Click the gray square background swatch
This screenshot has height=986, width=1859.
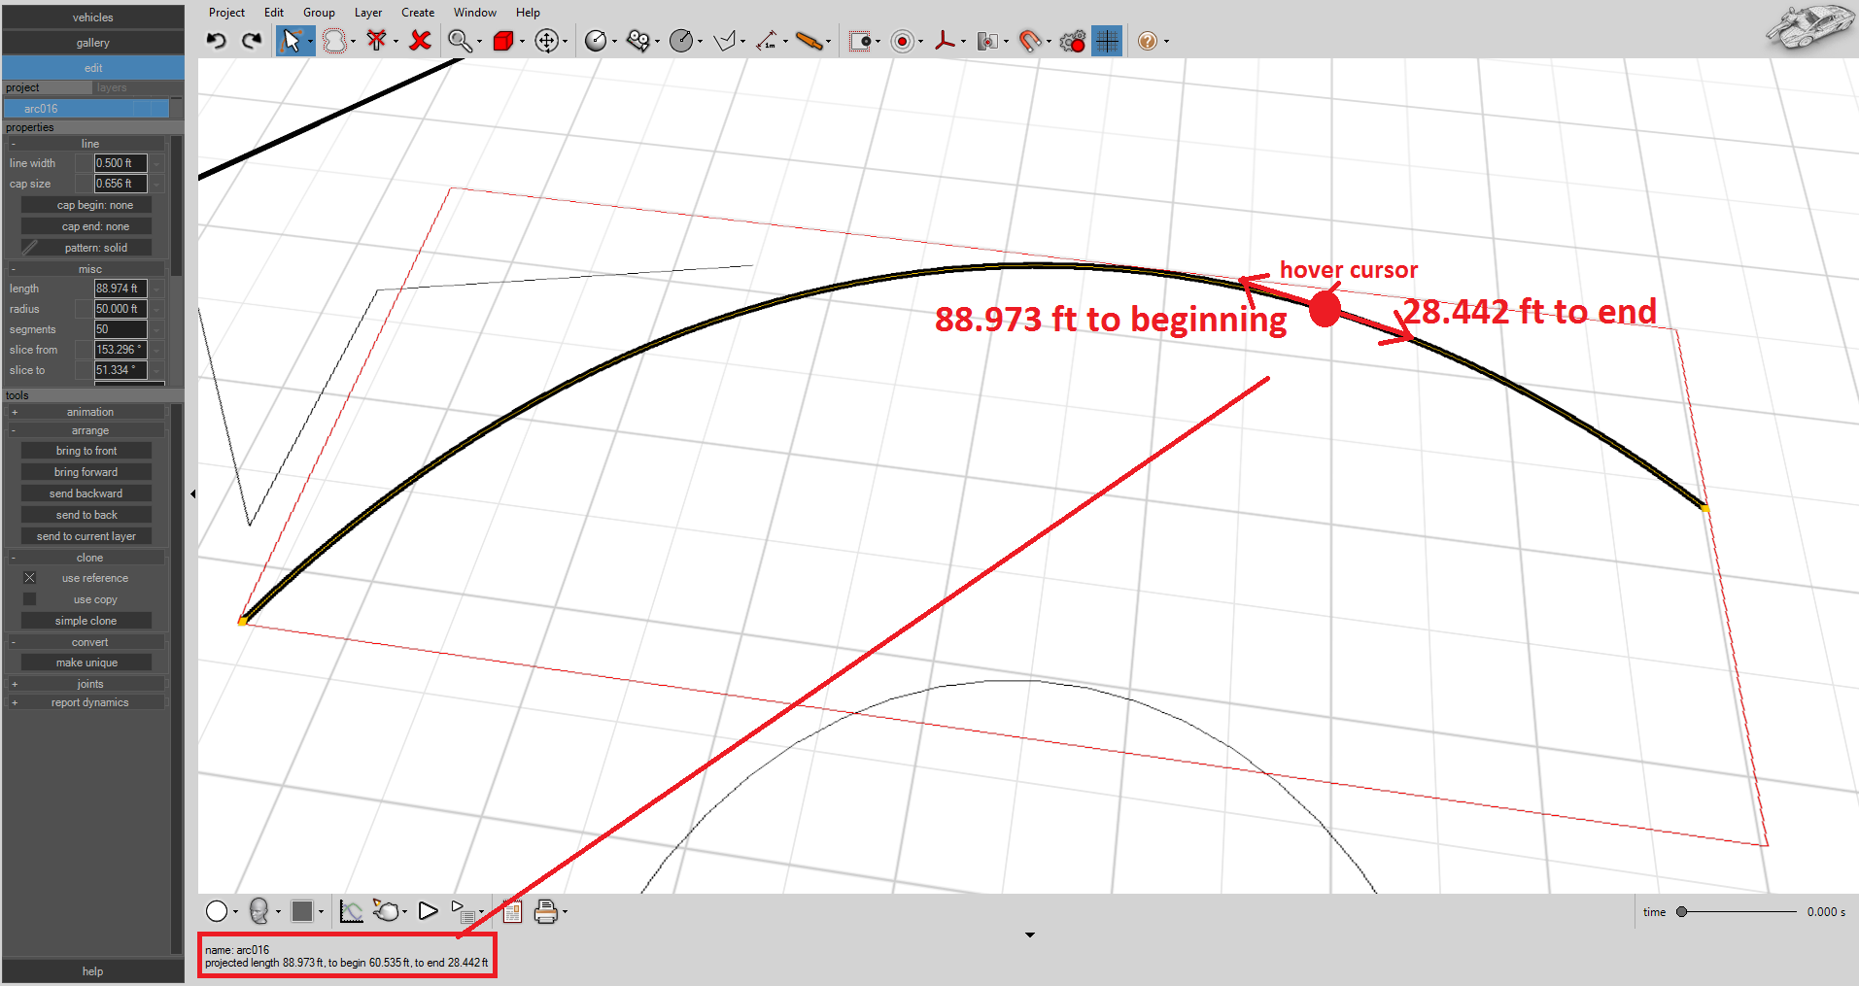tap(302, 911)
